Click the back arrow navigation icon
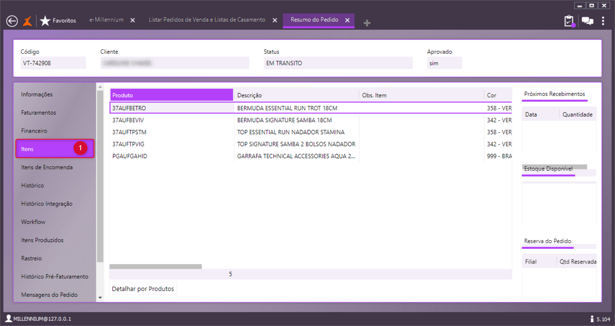This screenshot has height=326, width=615. (12, 21)
